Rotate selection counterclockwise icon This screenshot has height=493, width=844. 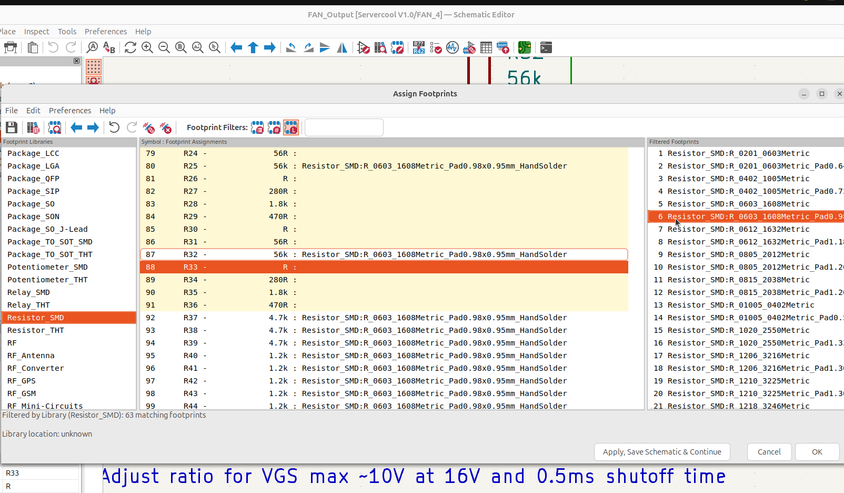291,48
